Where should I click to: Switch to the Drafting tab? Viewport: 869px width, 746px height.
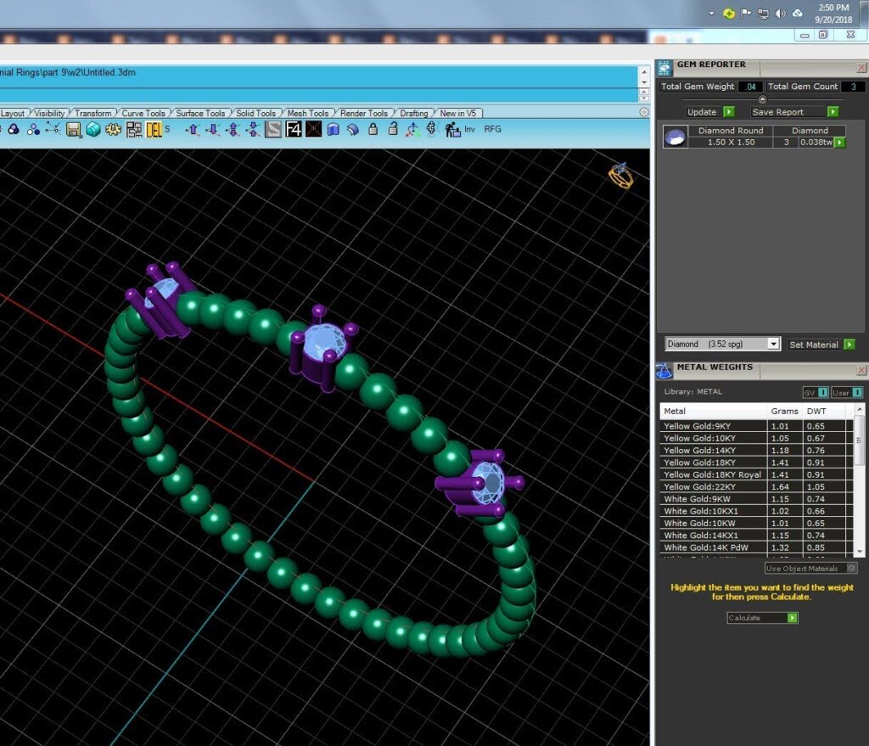414,113
